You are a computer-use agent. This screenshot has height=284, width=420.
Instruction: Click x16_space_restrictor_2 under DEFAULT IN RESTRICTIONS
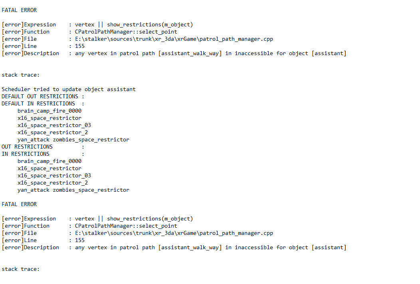53,132
